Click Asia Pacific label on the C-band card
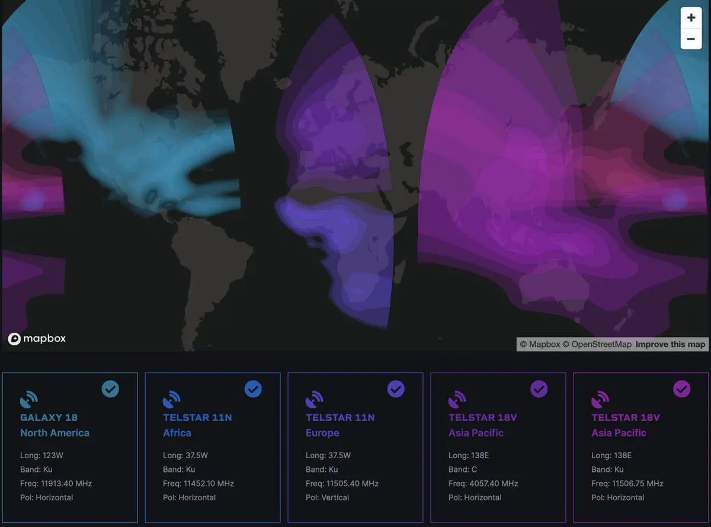The height and width of the screenshot is (527, 711). (x=476, y=433)
